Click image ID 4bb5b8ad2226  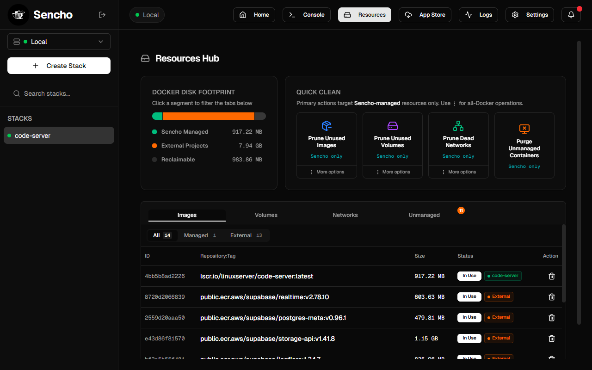165,276
